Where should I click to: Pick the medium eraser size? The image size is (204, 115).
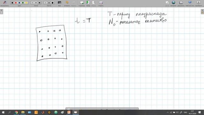(x=49, y=3)
